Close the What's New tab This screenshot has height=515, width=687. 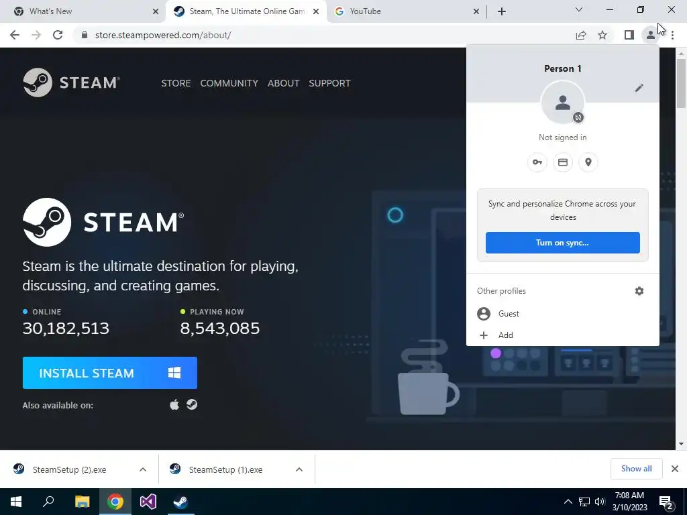click(156, 11)
